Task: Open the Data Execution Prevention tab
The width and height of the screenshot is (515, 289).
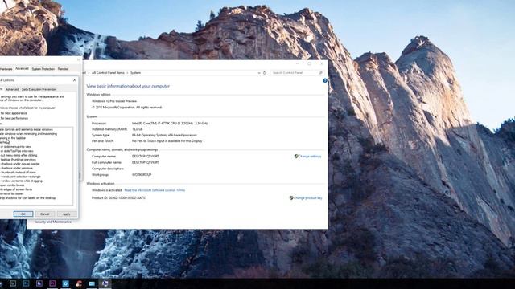Action: (x=39, y=89)
